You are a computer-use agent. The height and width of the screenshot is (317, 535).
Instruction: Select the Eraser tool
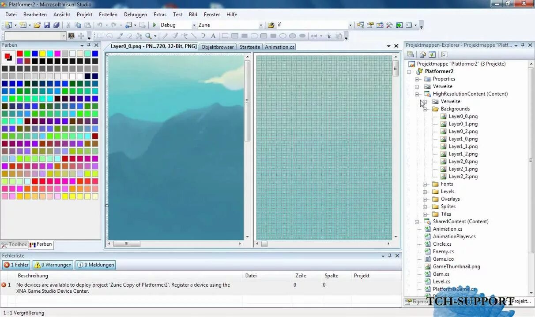point(129,36)
